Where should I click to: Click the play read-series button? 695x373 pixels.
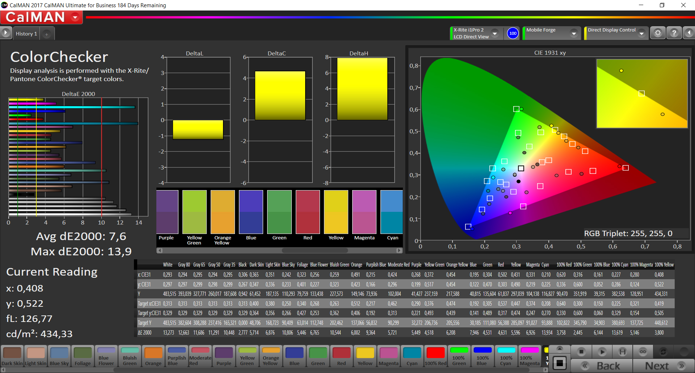[x=602, y=352]
